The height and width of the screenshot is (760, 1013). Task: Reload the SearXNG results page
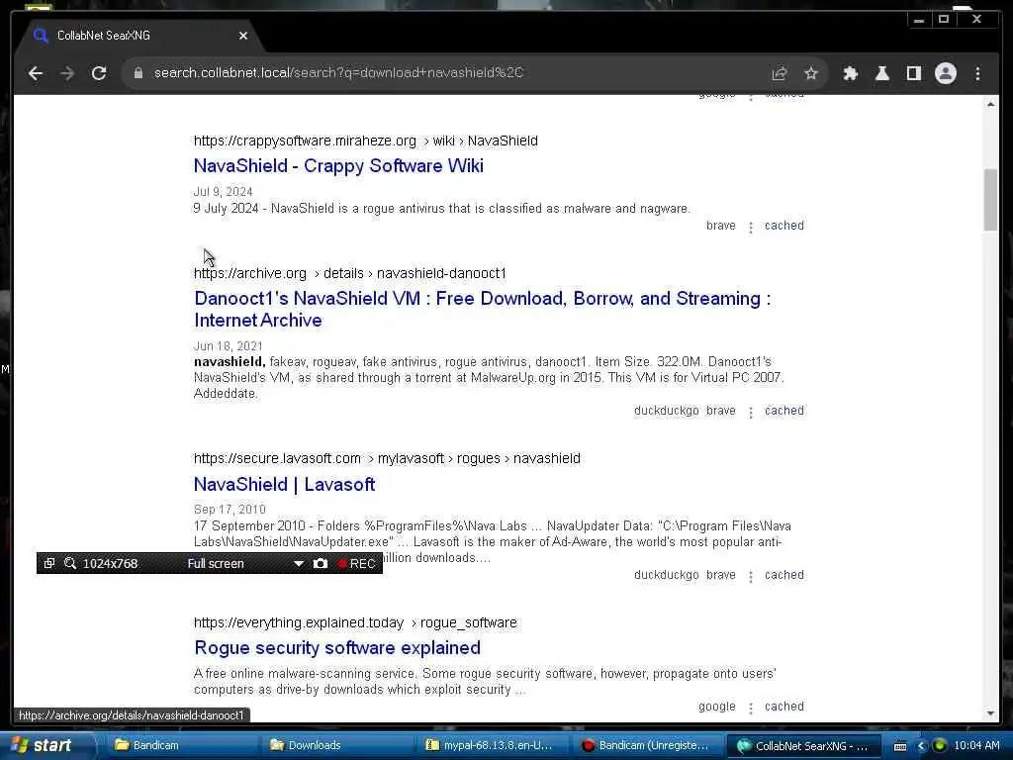coord(99,73)
